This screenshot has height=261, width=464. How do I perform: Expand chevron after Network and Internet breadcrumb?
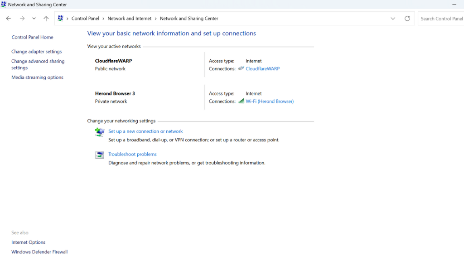pyautogui.click(x=156, y=19)
